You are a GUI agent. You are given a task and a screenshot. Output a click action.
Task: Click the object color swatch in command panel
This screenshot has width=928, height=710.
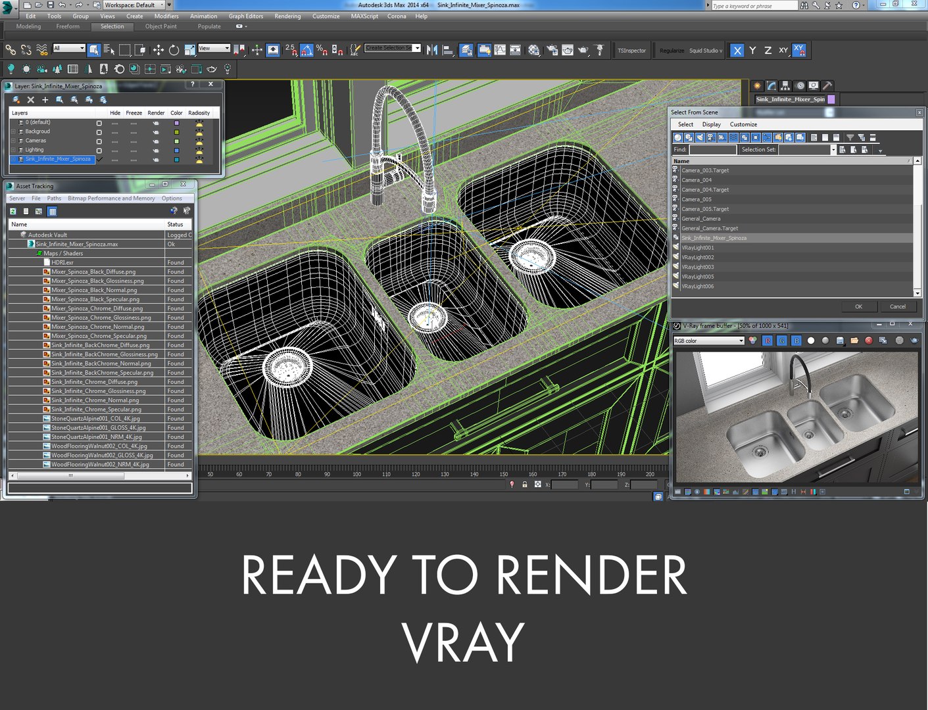(x=831, y=99)
